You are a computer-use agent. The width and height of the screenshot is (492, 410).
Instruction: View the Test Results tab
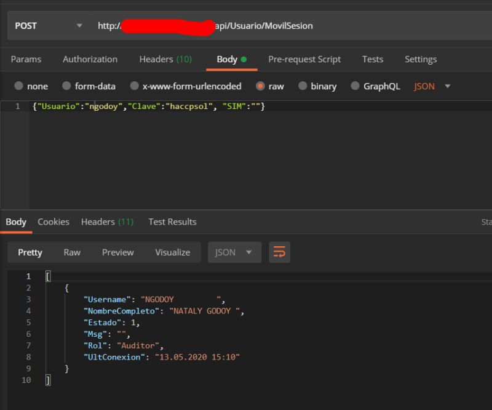pos(172,222)
